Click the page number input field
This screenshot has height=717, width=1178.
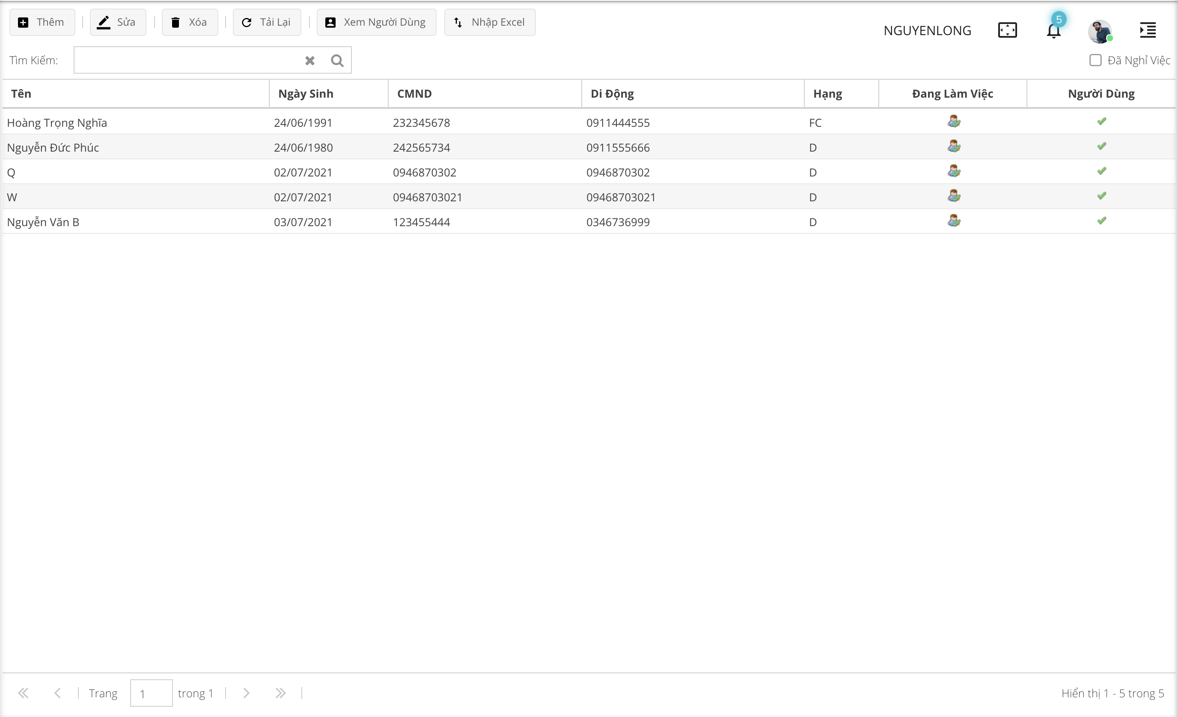coord(151,693)
